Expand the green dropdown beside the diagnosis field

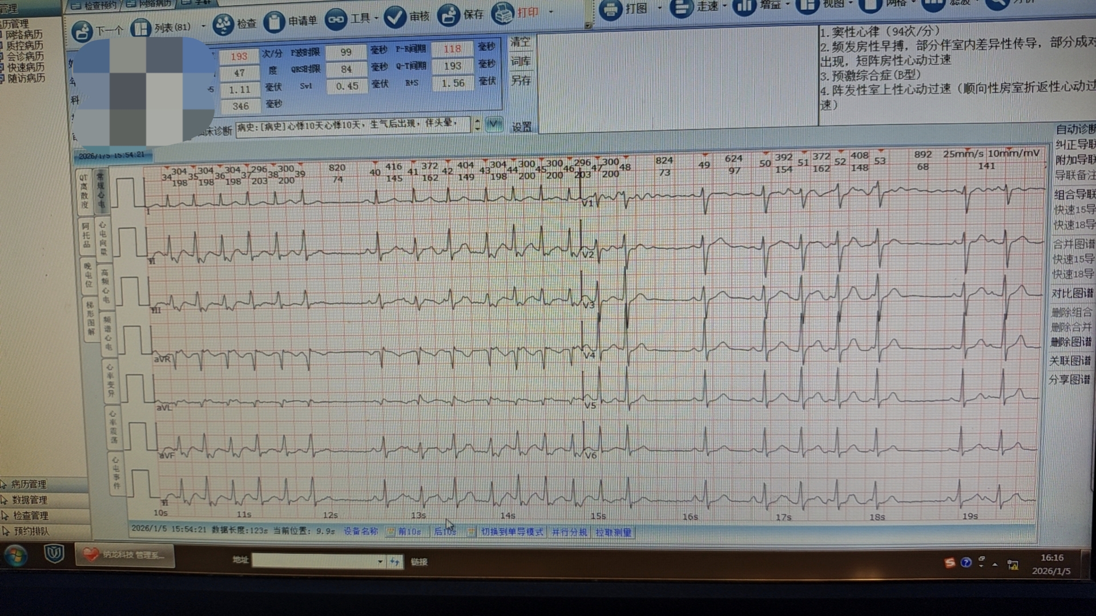click(494, 124)
